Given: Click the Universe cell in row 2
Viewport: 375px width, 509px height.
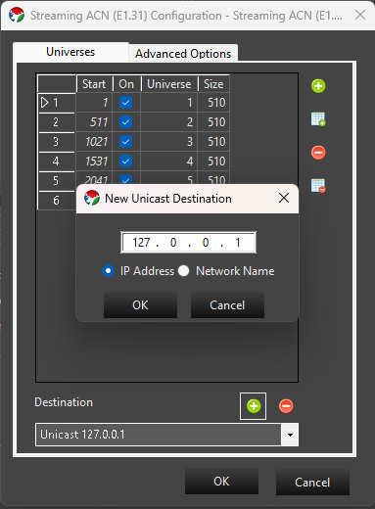Looking at the screenshot, I should coord(168,122).
